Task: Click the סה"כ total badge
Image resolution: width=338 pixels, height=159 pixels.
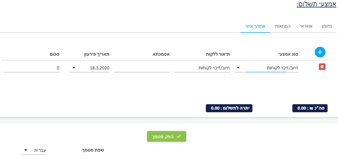Action: point(310,108)
